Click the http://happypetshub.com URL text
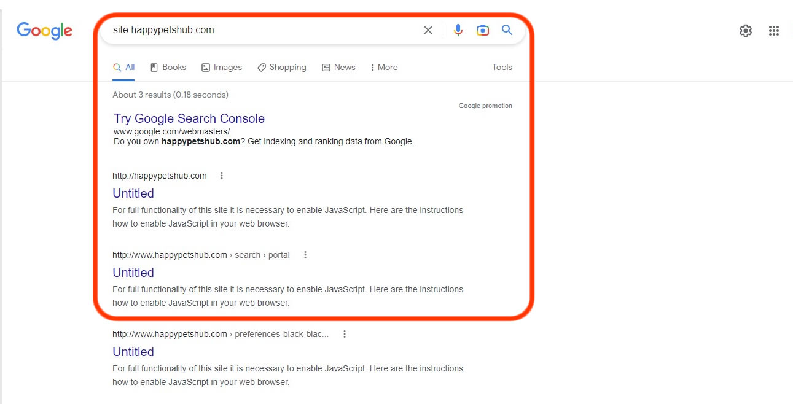This screenshot has height=404, width=793. click(160, 176)
